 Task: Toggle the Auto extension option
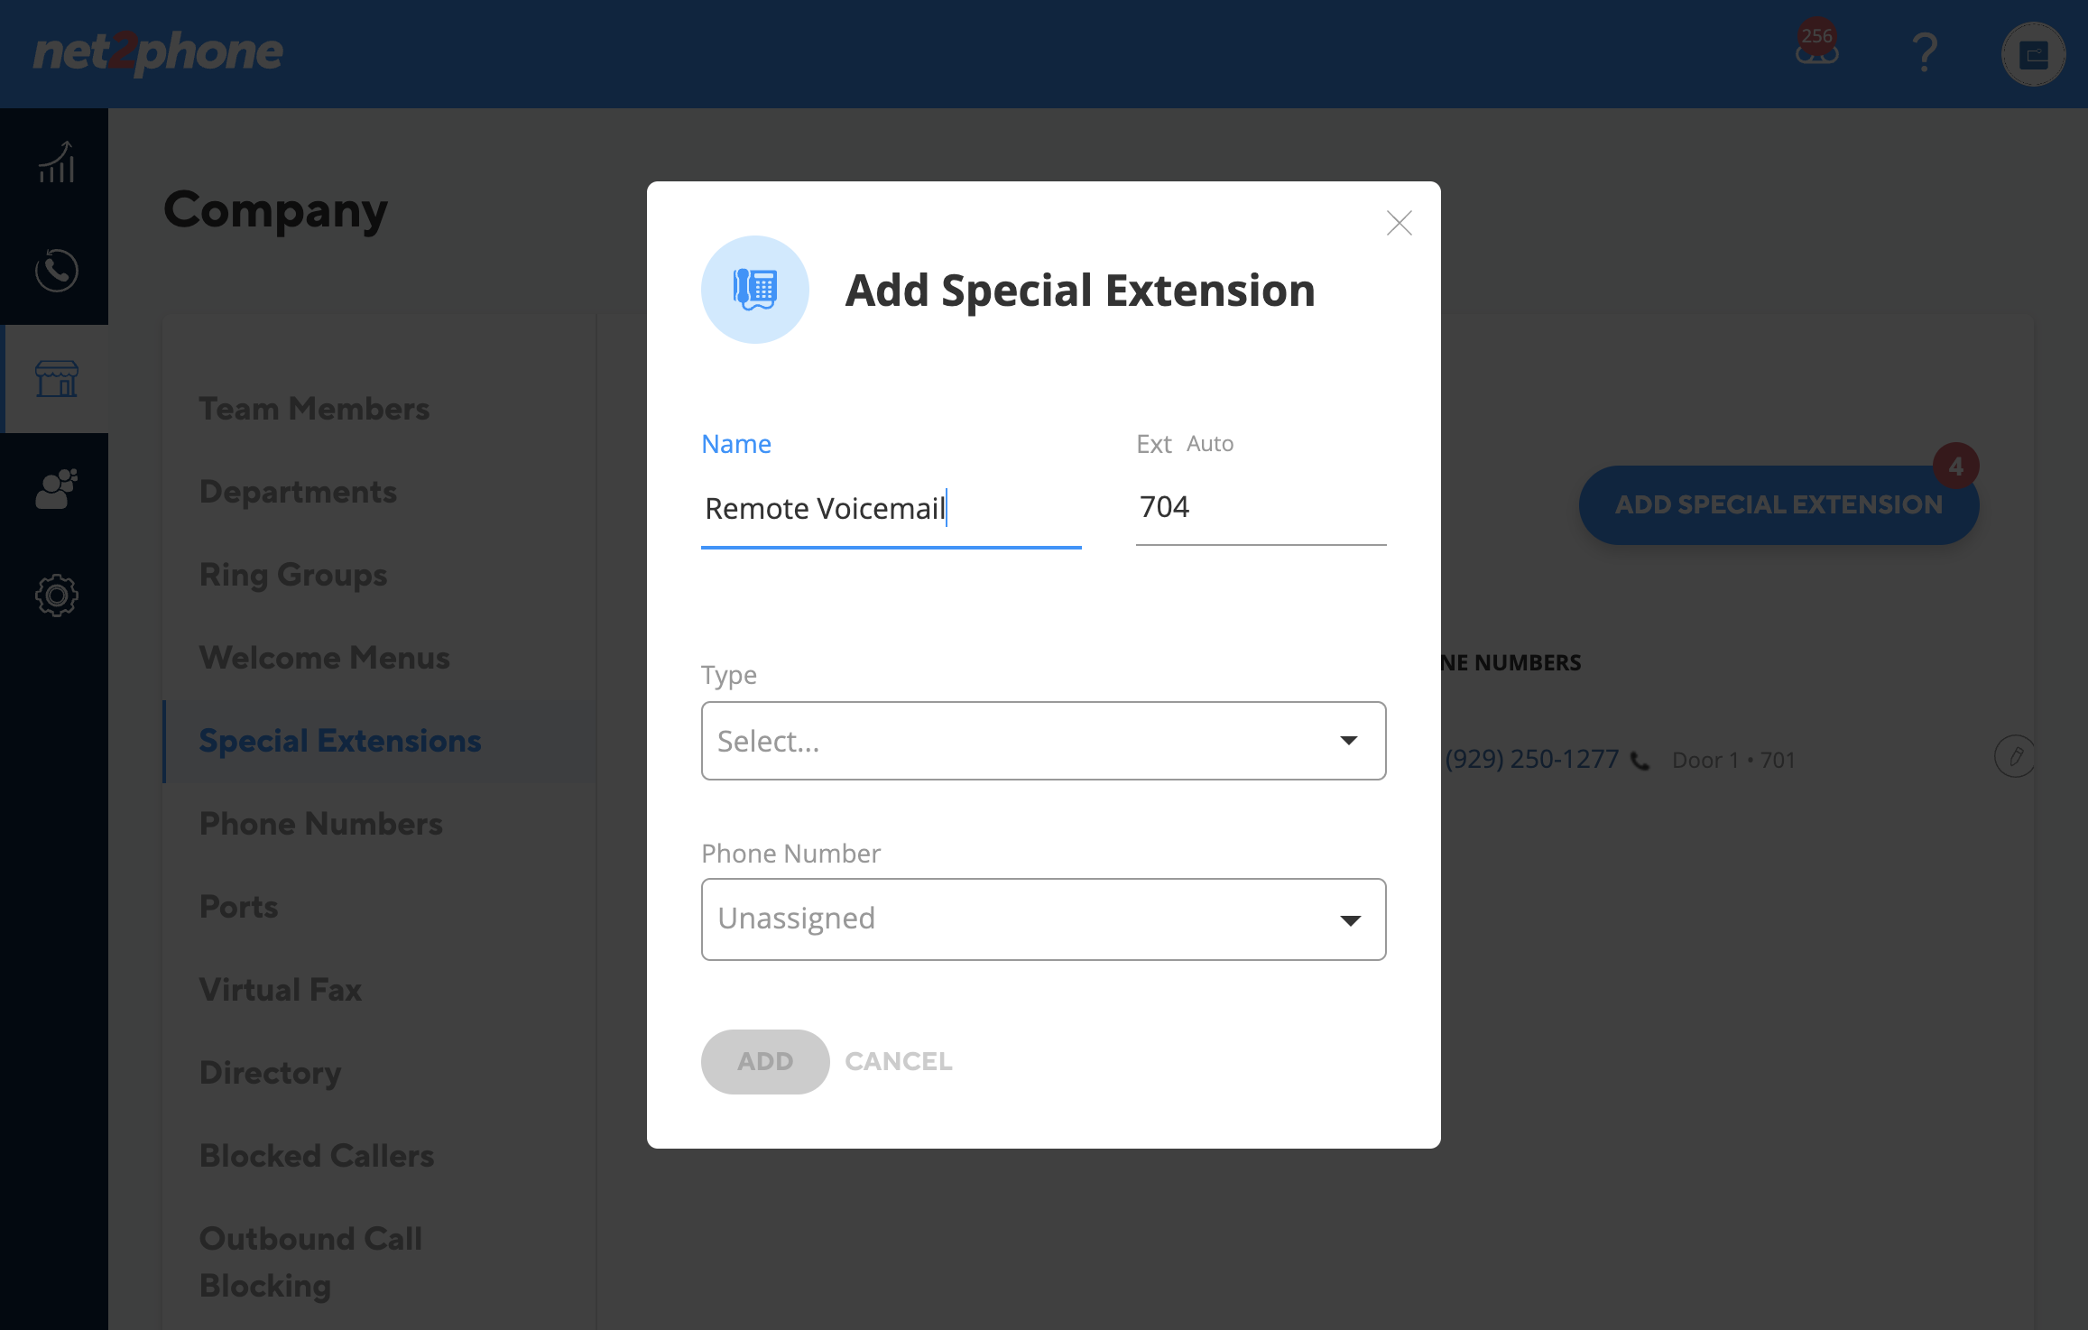point(1209,443)
